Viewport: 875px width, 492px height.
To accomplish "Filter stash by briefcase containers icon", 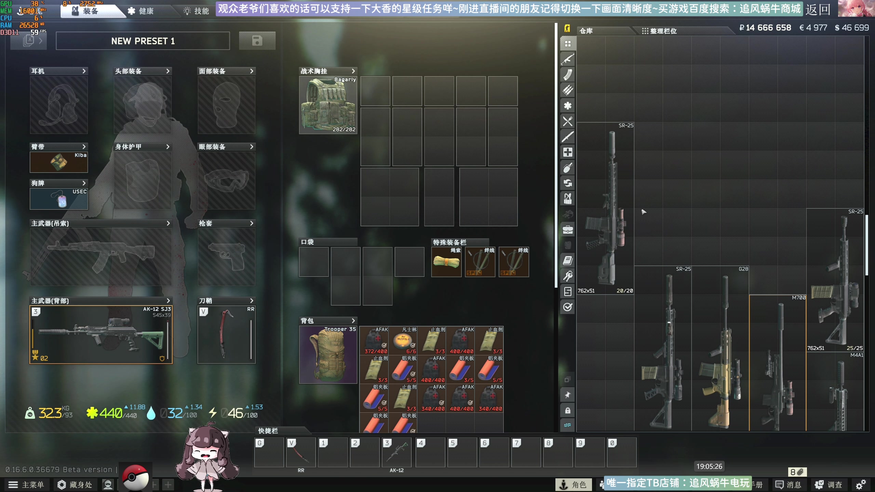I will [x=568, y=230].
